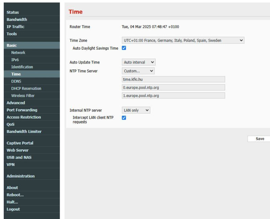Open the Status menu section
270x219 pixels.
coord(32,12)
